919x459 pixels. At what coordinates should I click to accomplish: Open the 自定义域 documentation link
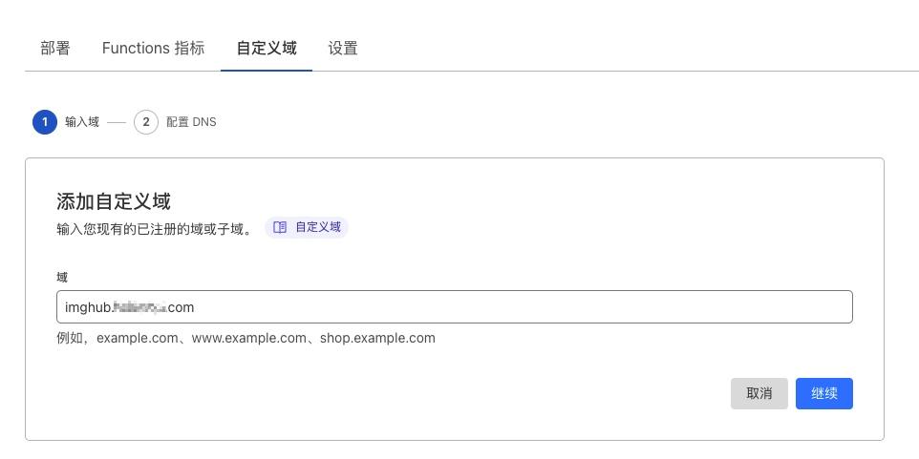coord(307,227)
